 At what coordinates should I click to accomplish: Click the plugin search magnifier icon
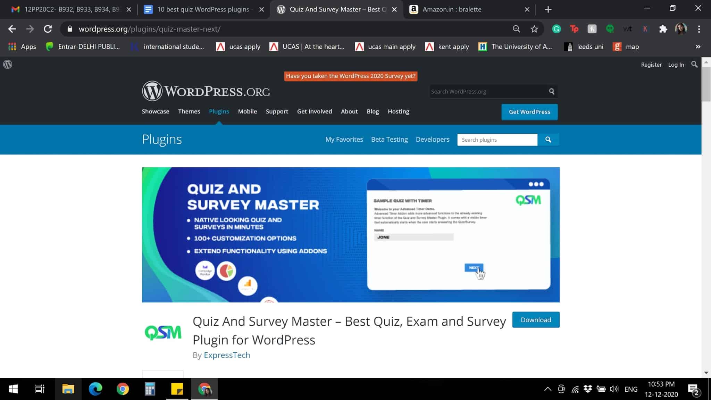click(549, 140)
